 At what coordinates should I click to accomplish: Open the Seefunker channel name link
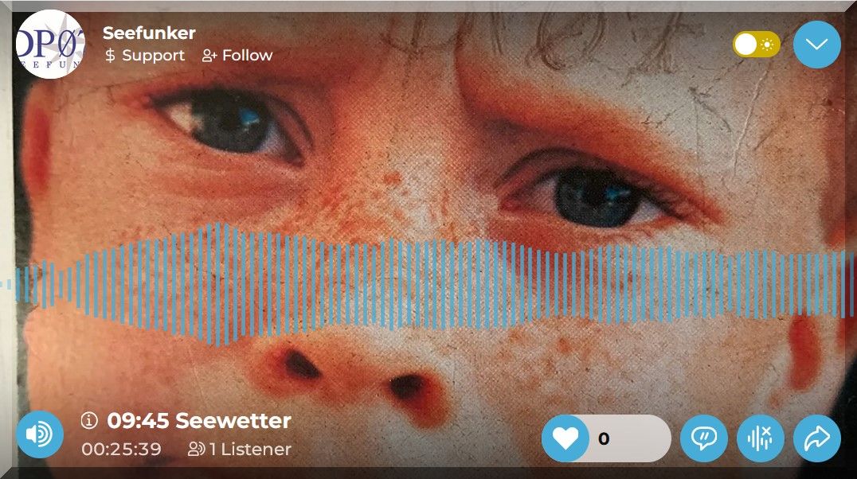tap(149, 33)
